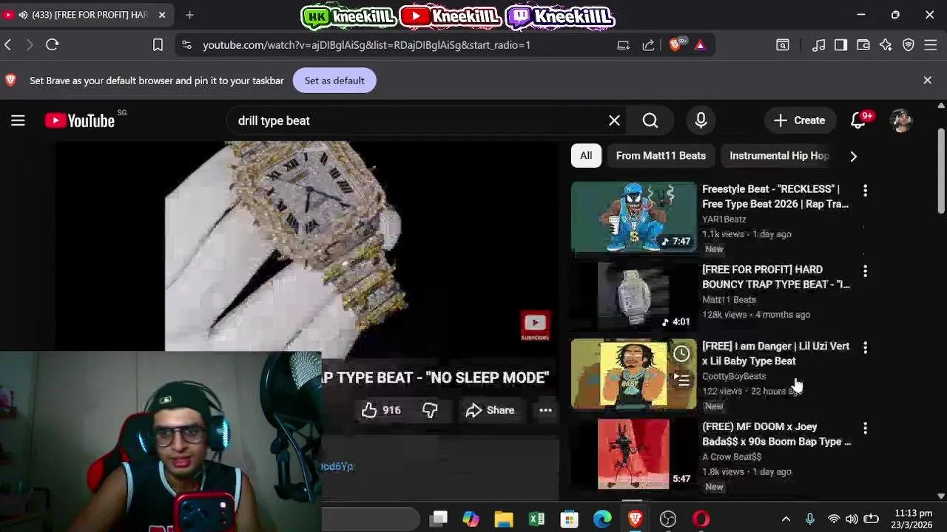This screenshot has width=947, height=532.
Task: Like the video with thumbs up
Action: click(381, 410)
